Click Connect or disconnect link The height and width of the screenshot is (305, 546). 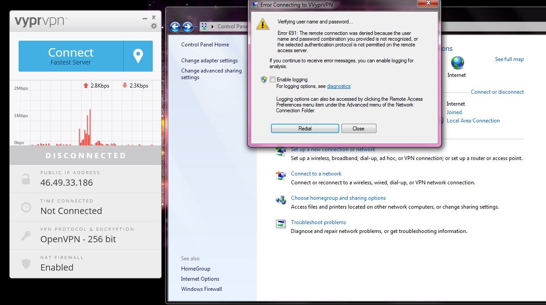497,92
